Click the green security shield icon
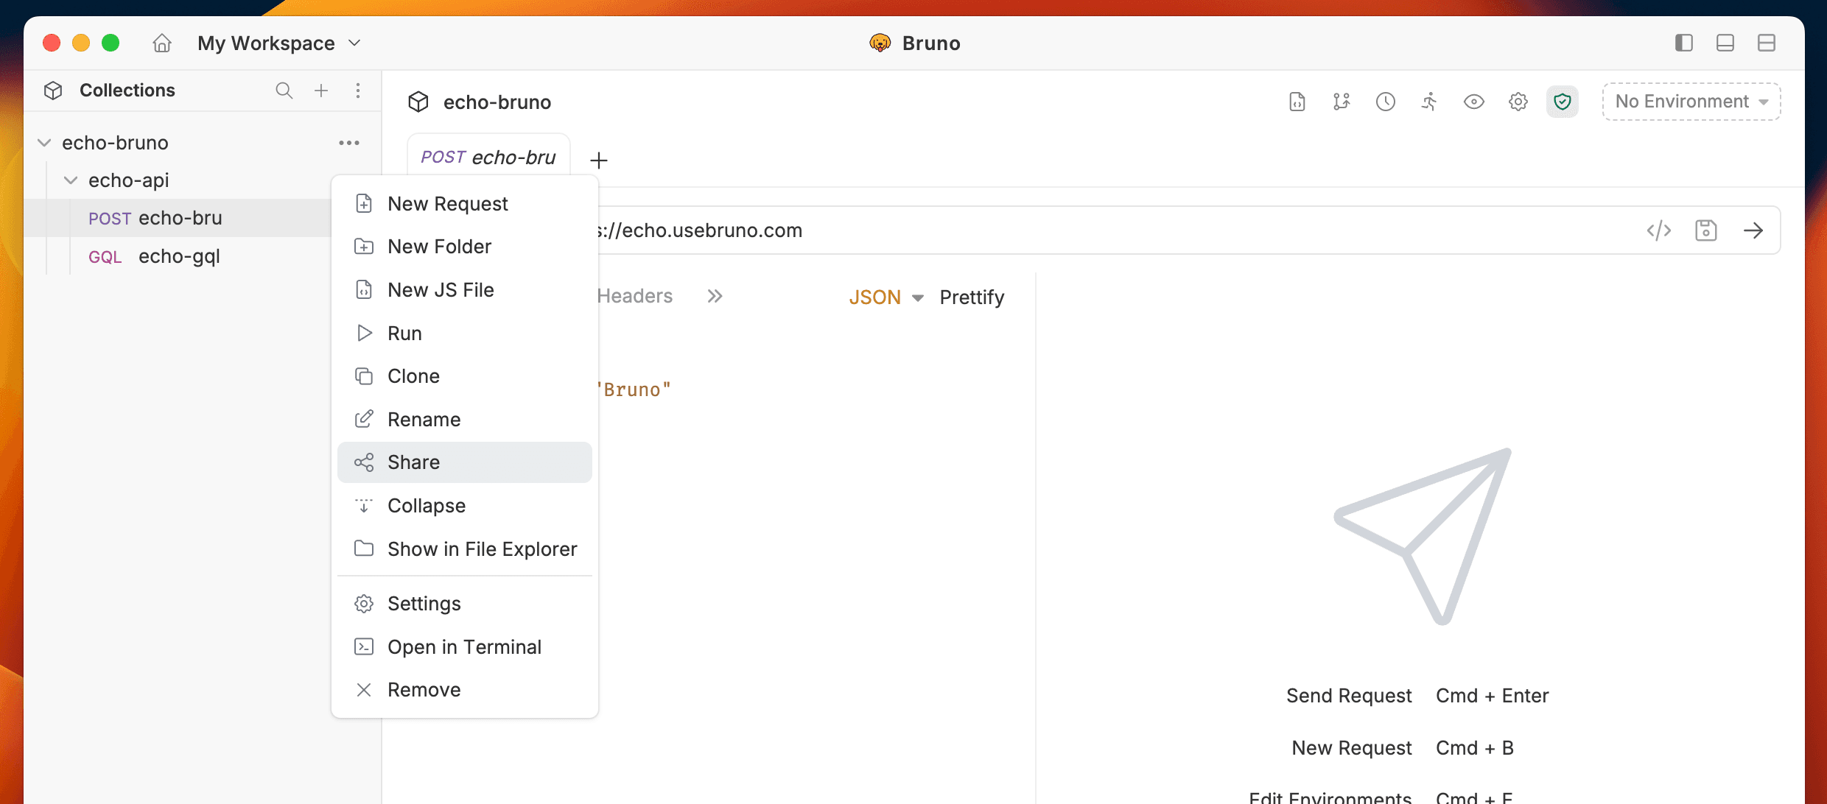 (1563, 102)
